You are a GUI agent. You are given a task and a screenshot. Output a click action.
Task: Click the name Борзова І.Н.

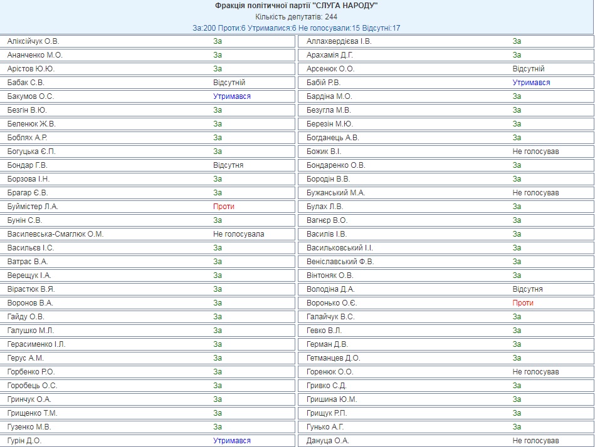click(28, 179)
